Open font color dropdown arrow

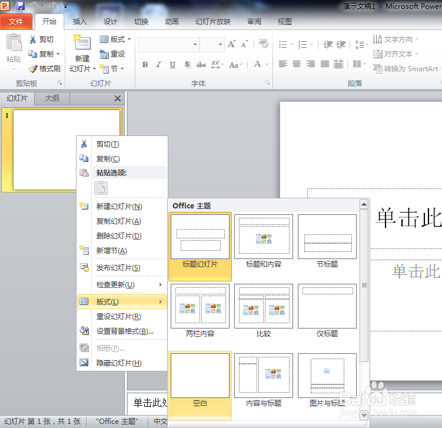click(267, 65)
